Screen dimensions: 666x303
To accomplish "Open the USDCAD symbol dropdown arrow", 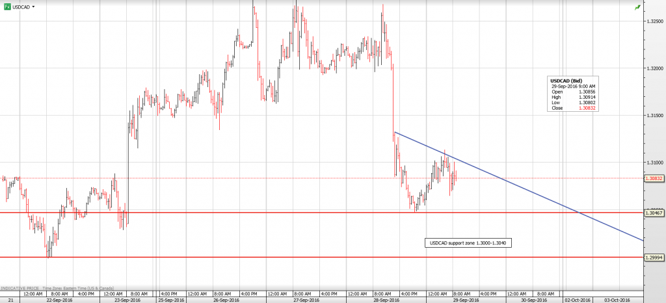I will 34,7.
